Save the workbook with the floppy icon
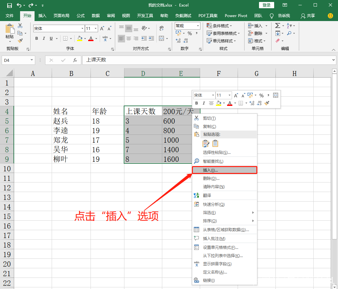The image size is (338, 289). (10, 5)
